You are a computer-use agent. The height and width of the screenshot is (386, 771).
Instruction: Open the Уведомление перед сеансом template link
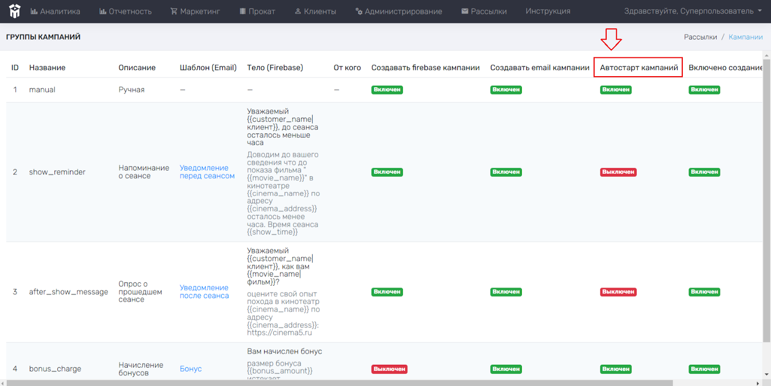pyautogui.click(x=207, y=172)
